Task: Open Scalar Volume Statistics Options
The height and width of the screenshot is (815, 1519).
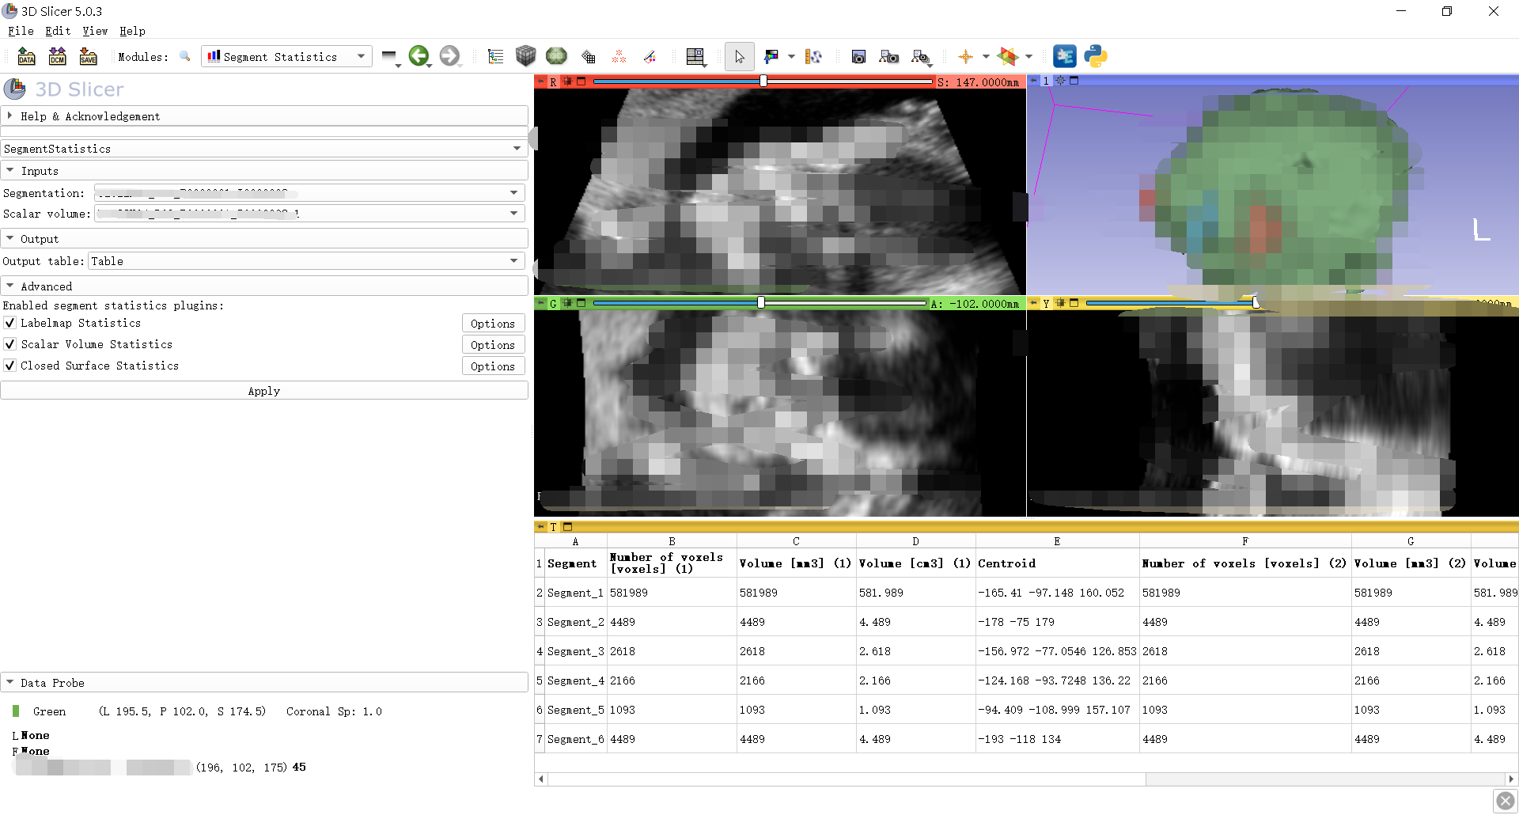Action: pyautogui.click(x=493, y=344)
